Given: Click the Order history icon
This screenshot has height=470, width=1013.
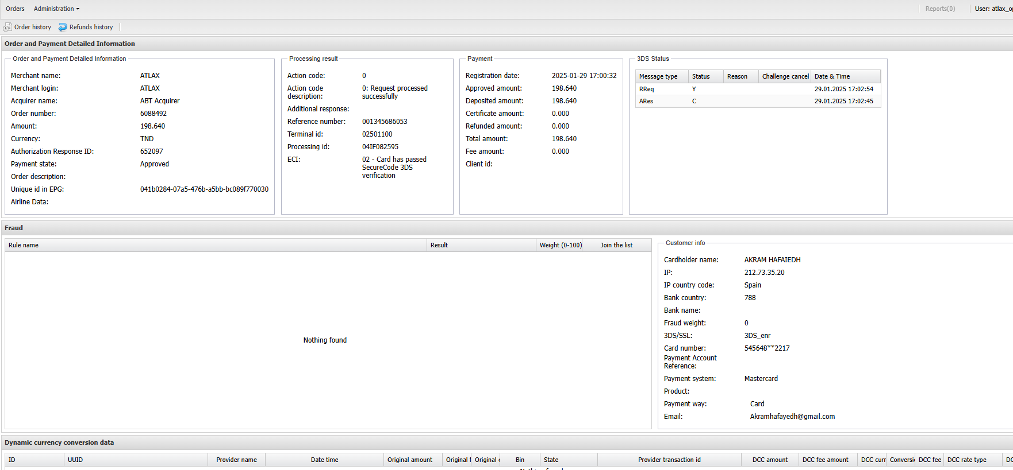Looking at the screenshot, I should pos(7,27).
